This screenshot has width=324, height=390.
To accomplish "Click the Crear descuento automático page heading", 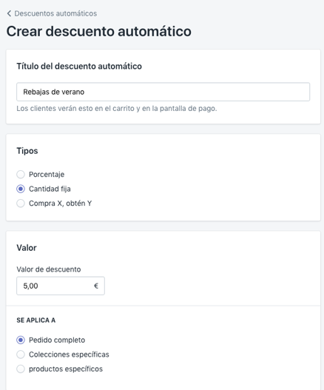I will pos(99,31).
